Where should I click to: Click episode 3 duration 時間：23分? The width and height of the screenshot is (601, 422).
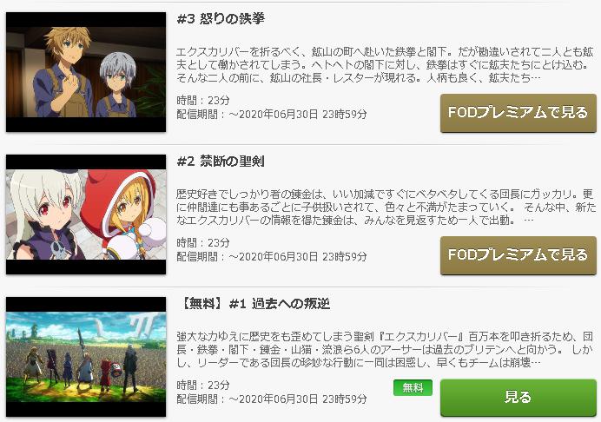[203, 101]
